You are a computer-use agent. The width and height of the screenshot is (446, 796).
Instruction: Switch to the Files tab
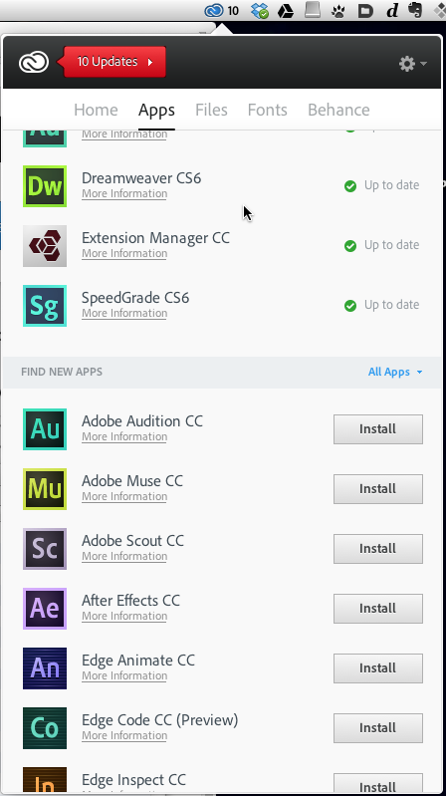pos(211,110)
